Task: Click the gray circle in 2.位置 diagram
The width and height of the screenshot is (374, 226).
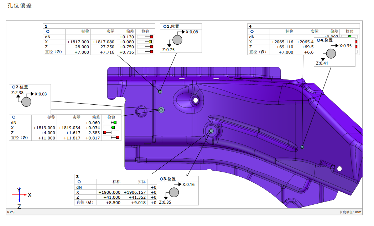Action: click(26, 102)
